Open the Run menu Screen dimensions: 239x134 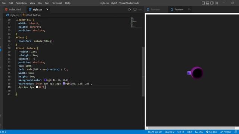coord(47,3)
